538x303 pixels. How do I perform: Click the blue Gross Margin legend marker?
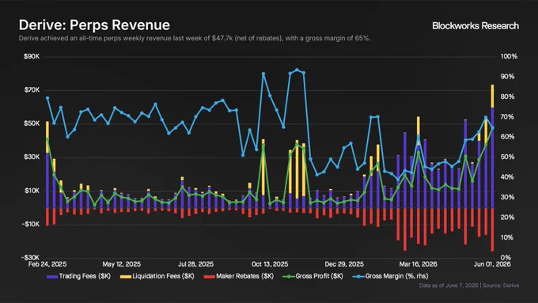point(358,276)
